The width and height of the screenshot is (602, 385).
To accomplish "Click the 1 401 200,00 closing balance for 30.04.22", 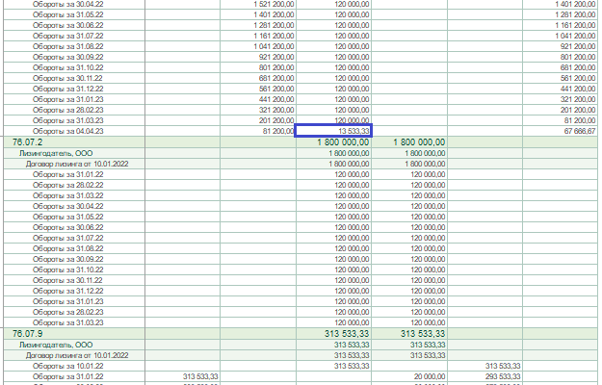I will point(575,4).
